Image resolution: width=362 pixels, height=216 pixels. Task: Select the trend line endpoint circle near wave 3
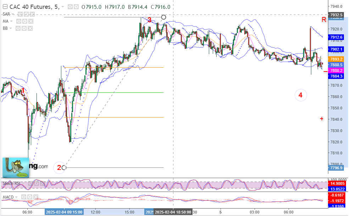(163, 17)
